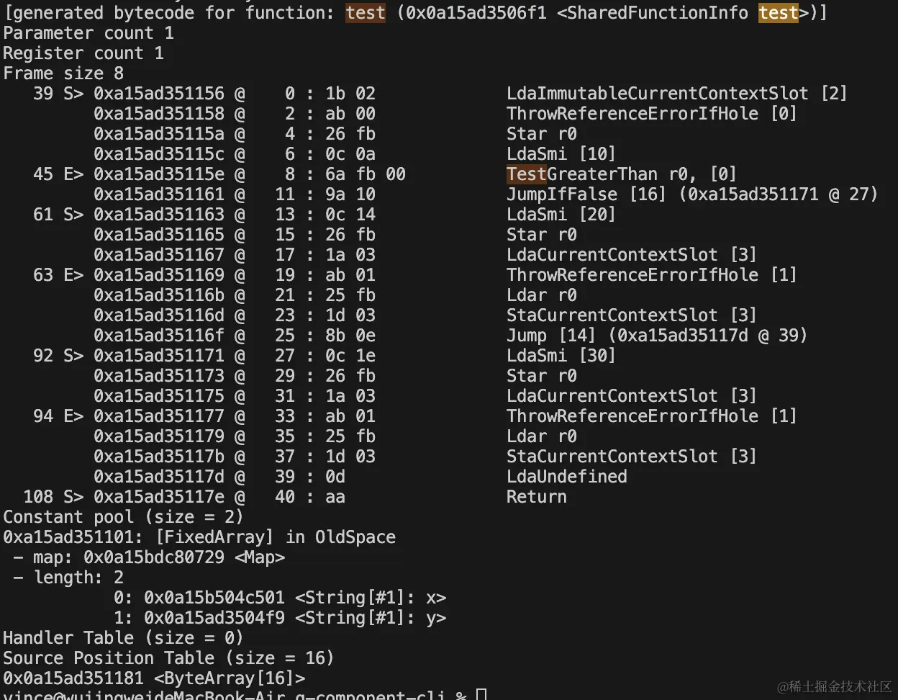Click the Return instruction

click(x=537, y=497)
